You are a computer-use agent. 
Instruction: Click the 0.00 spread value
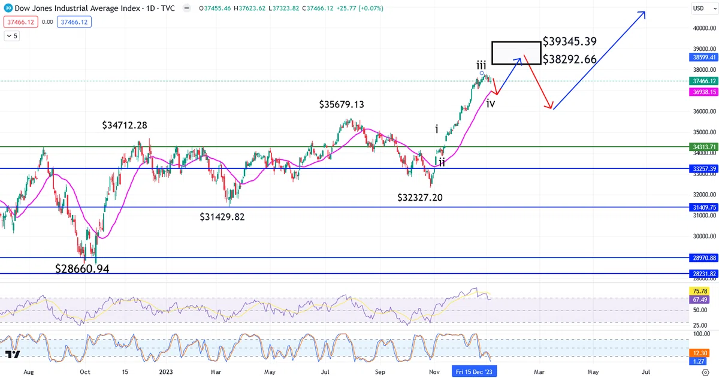point(48,22)
